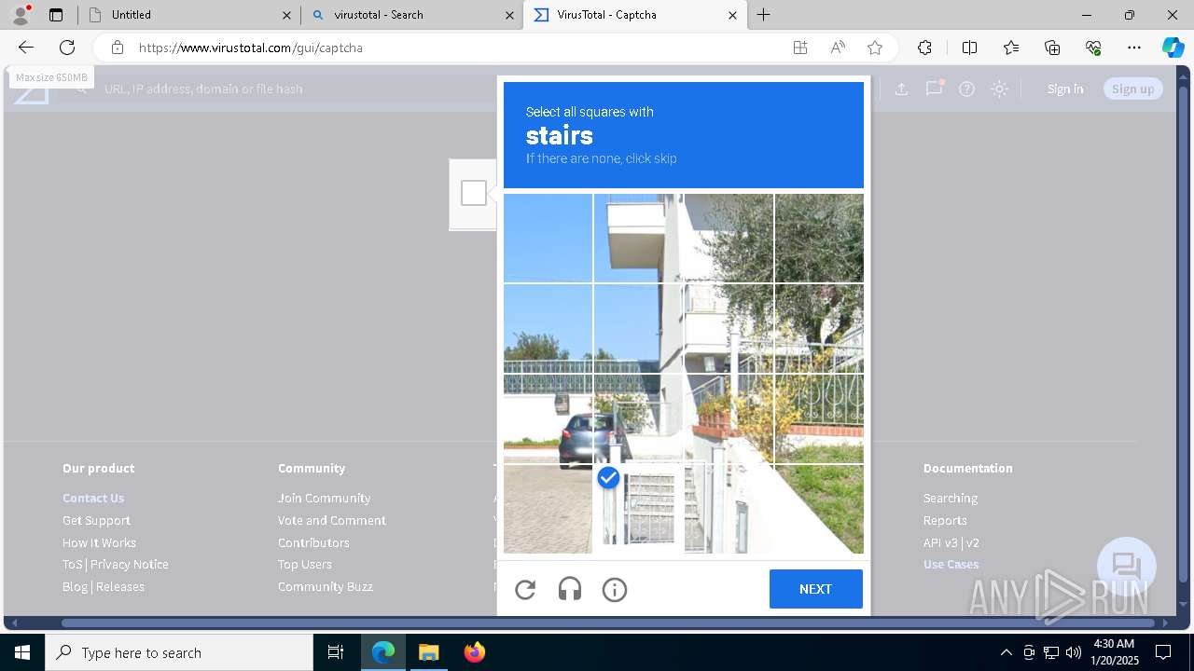Tick the reCAPTCHA checkbox behind the challenge
This screenshot has width=1194, height=671.
tap(474, 193)
